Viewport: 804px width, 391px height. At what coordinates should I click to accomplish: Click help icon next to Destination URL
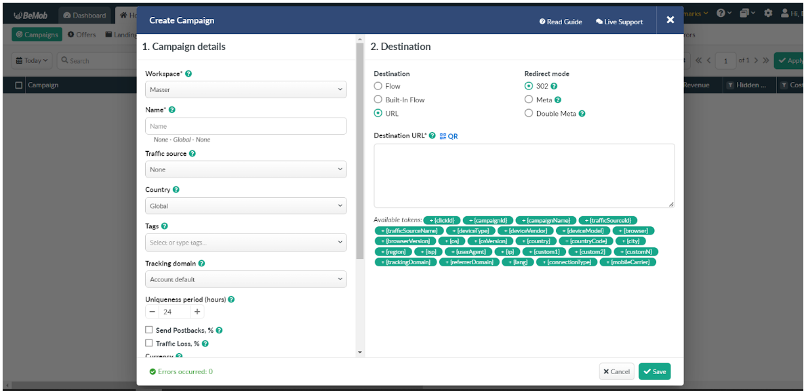coord(433,136)
